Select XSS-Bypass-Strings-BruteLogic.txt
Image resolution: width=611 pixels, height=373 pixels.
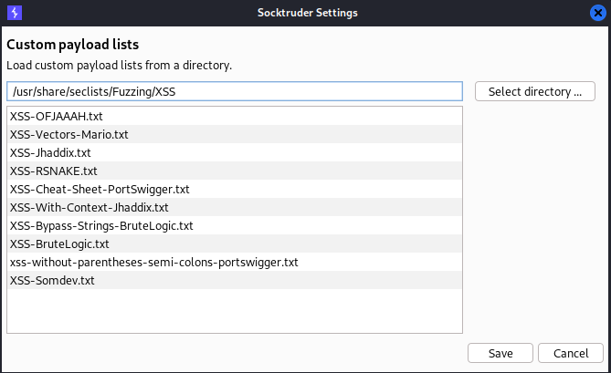pos(101,226)
